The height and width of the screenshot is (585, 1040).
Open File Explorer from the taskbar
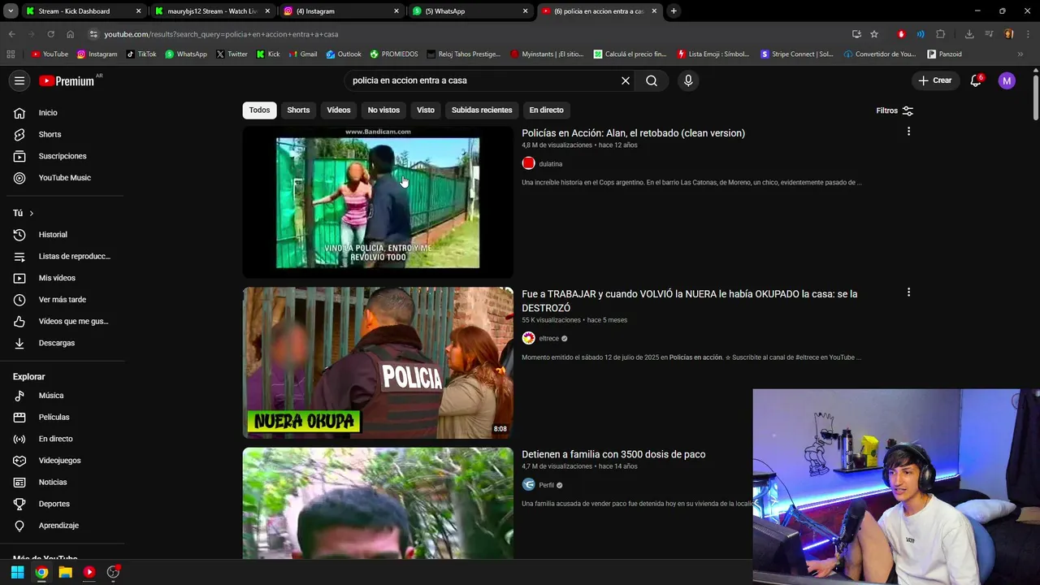click(65, 572)
